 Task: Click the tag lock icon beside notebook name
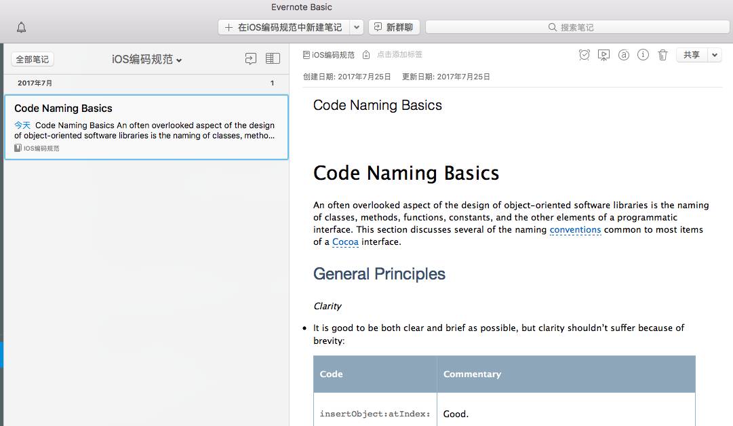[x=366, y=55]
